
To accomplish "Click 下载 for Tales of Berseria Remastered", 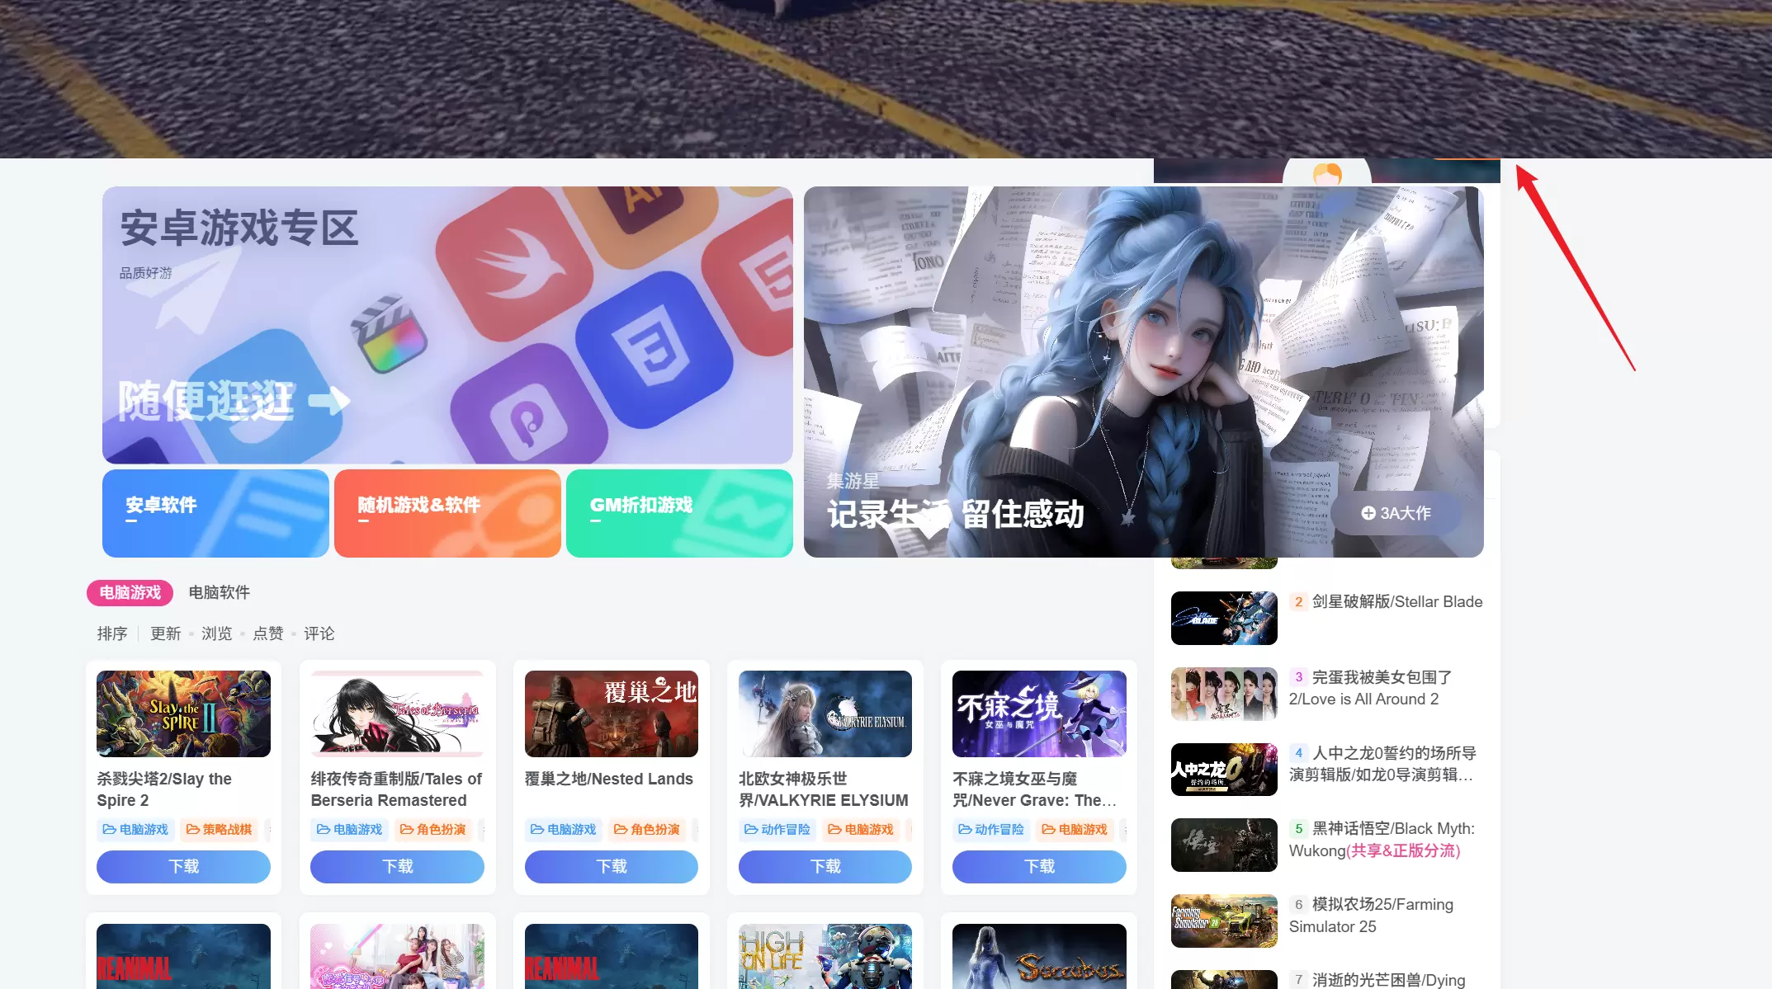I will click(397, 866).
